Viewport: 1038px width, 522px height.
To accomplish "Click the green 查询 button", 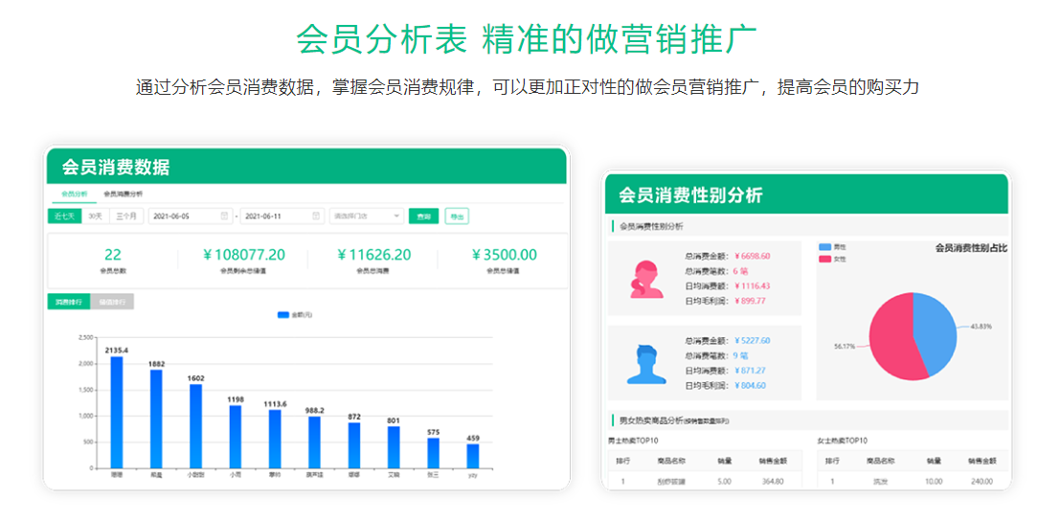I will point(423,216).
